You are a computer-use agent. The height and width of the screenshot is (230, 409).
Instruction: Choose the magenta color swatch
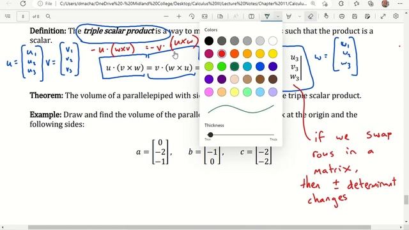tap(209, 54)
